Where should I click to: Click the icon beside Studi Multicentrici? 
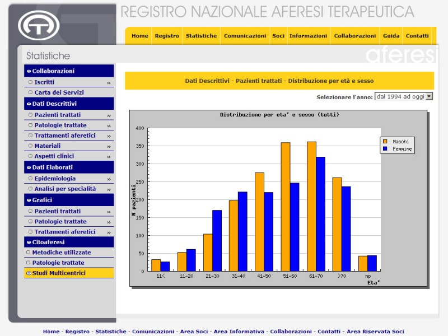tap(29, 273)
